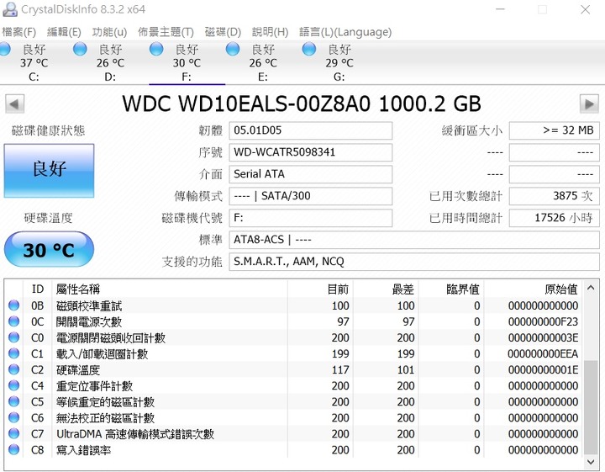The width and height of the screenshot is (605, 472).
Task: Click the firmware field 05.01D05
Action: (311, 130)
